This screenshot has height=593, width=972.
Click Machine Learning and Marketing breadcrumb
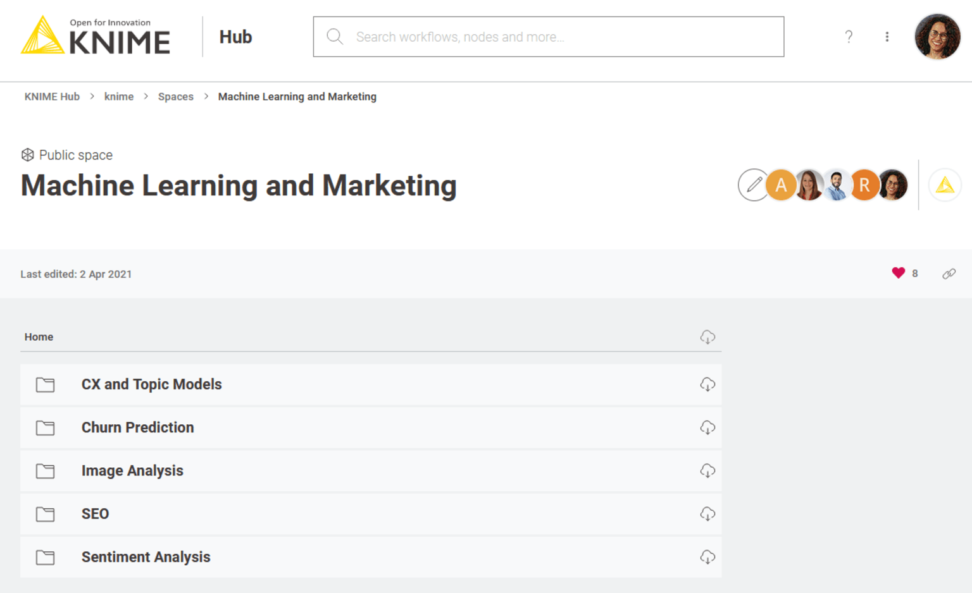click(x=297, y=97)
